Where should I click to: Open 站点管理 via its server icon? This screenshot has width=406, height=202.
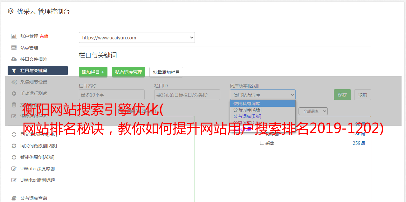[14, 48]
